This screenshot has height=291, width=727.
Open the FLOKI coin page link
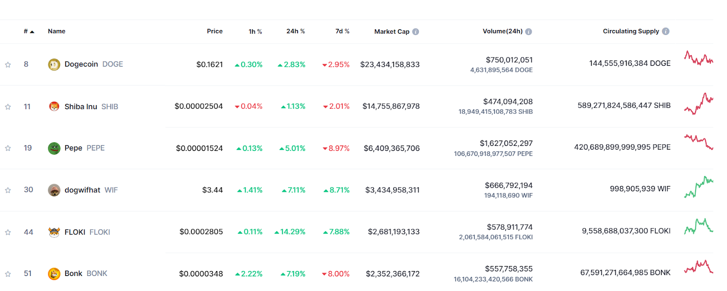click(x=87, y=232)
